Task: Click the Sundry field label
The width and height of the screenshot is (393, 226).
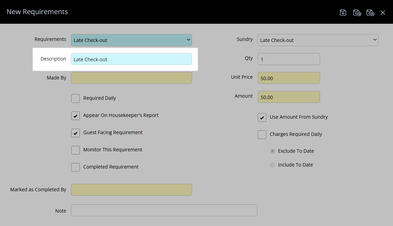Action: (245, 39)
